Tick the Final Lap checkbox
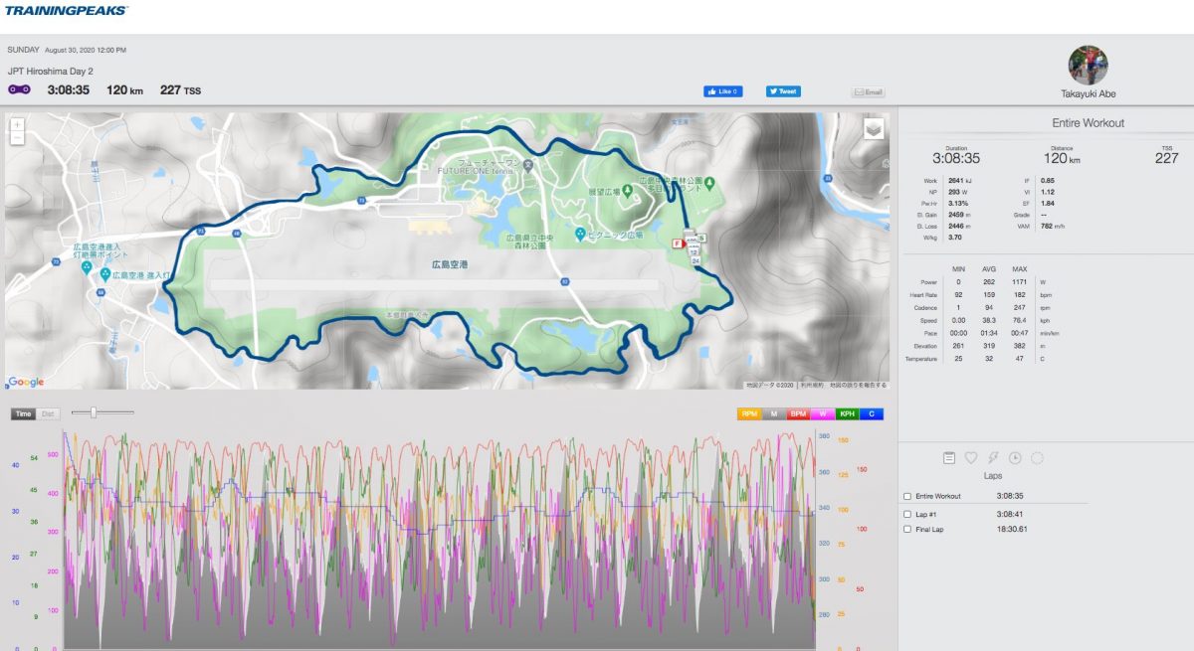The height and width of the screenshot is (651, 1194). coord(907,530)
